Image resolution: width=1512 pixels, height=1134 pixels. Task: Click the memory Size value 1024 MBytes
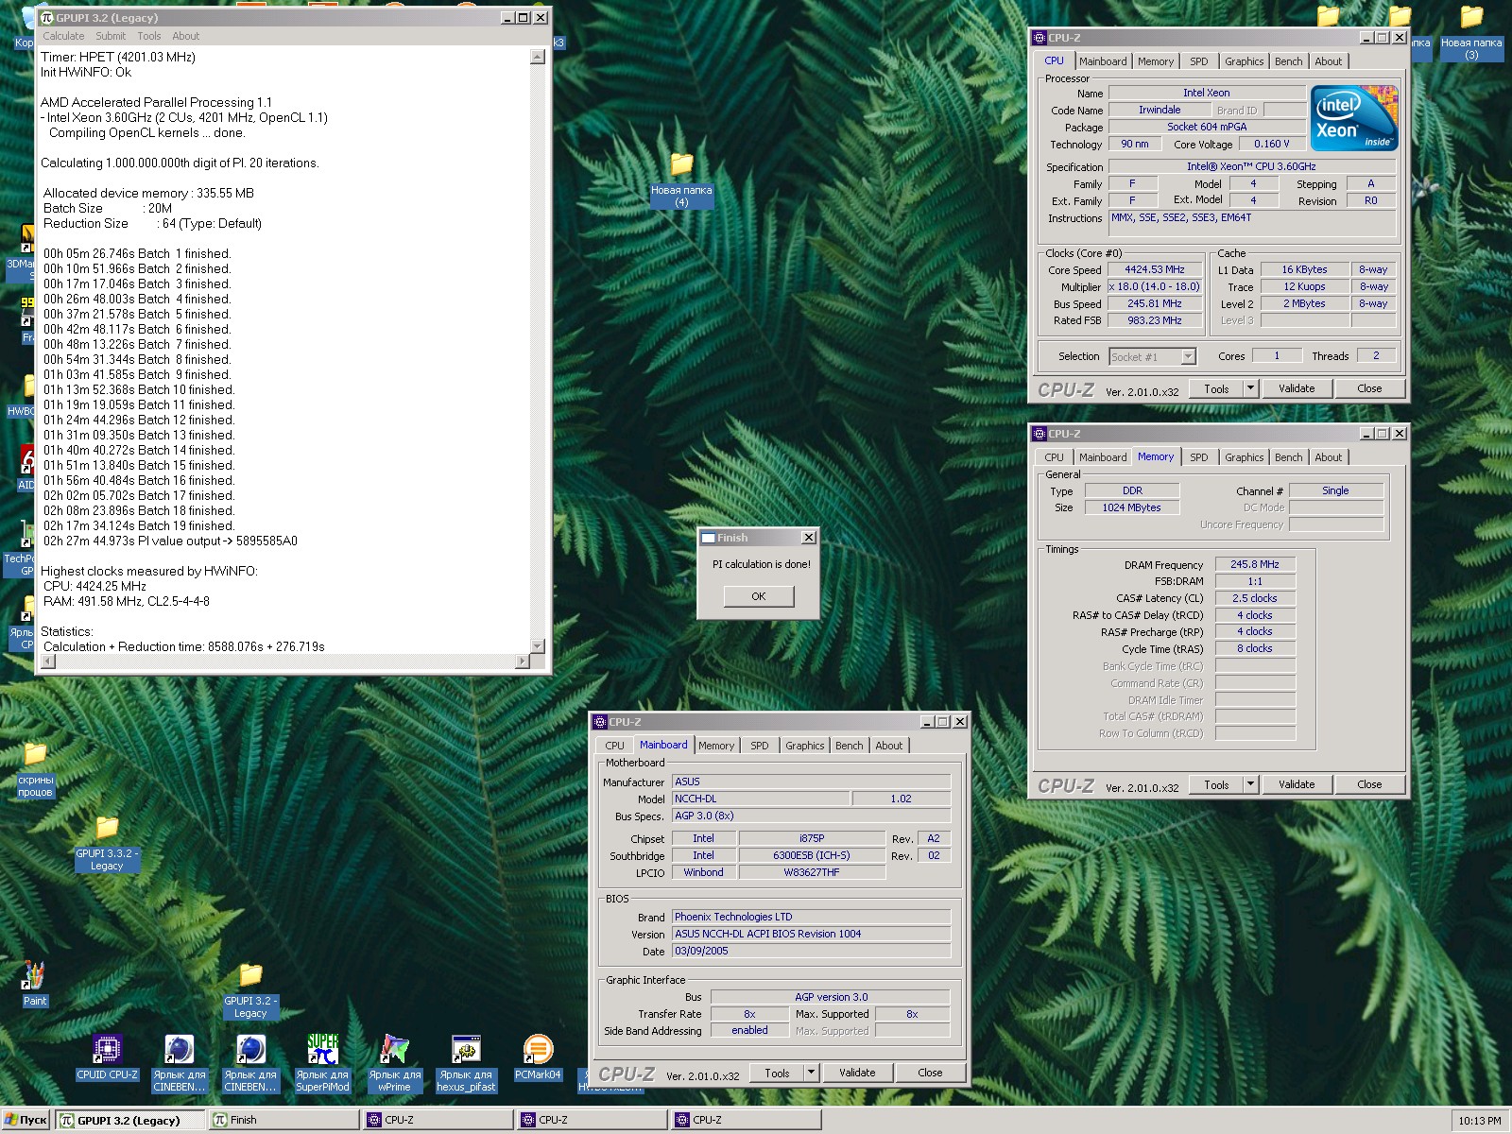pos(1132,507)
